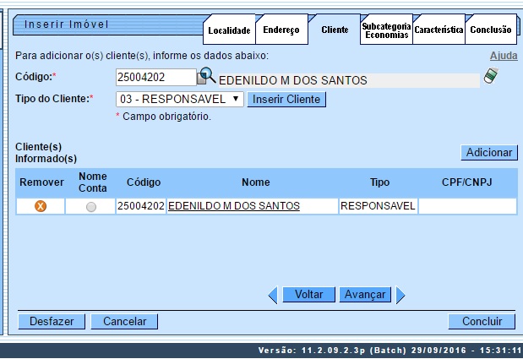Switch to the Localidade tab

point(229,30)
